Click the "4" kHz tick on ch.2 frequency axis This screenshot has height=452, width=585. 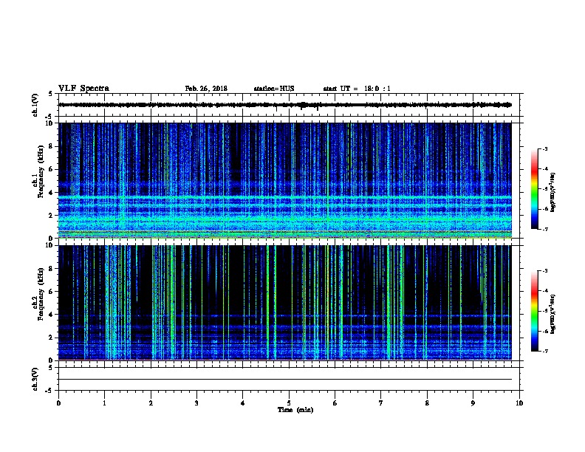click(x=52, y=315)
